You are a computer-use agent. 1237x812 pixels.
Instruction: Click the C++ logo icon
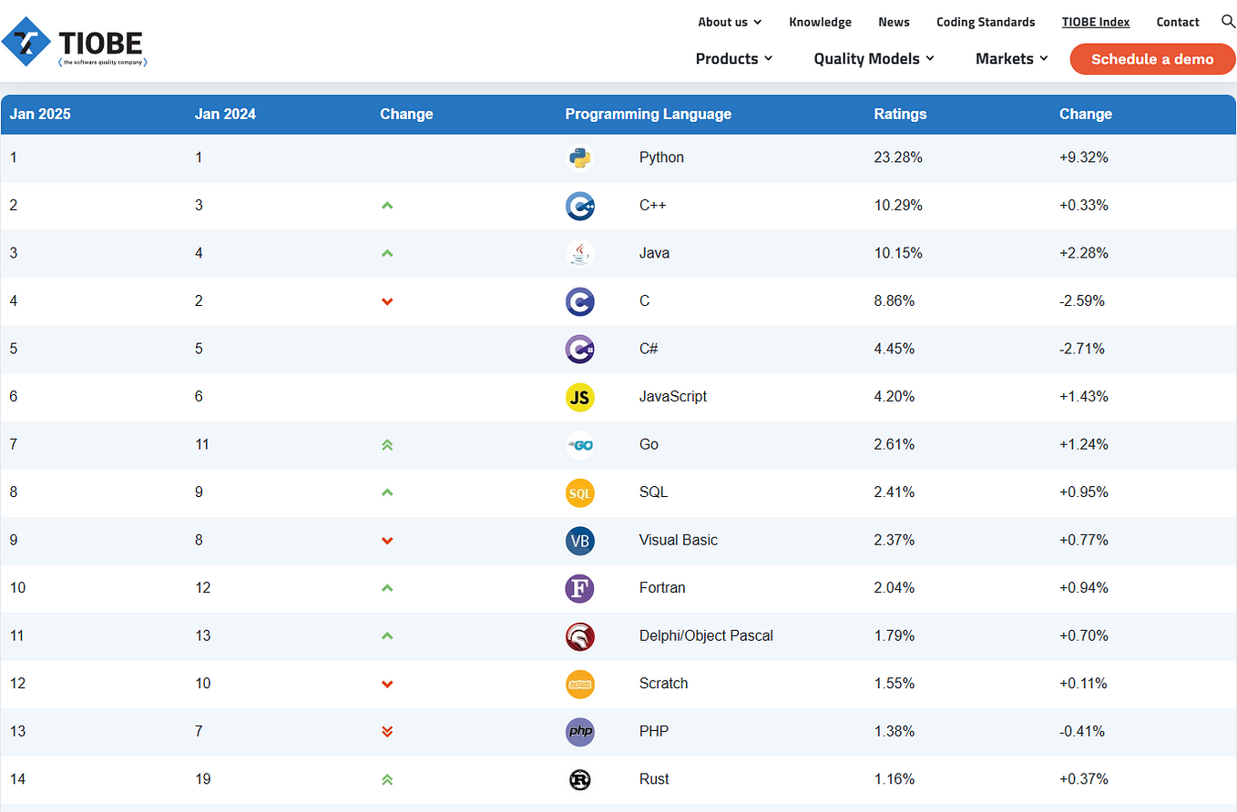coord(580,206)
